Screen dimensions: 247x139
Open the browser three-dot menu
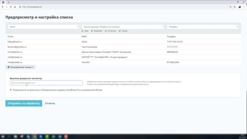pos(244,7)
